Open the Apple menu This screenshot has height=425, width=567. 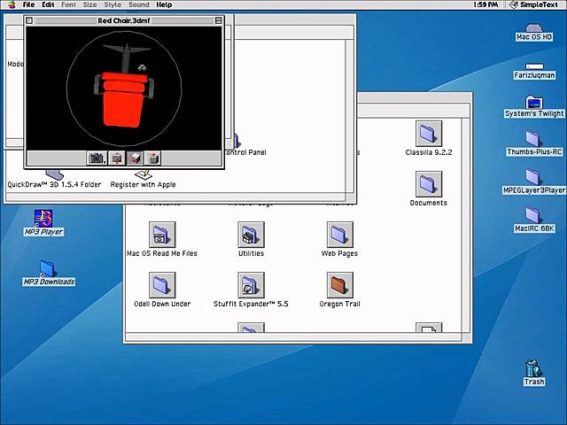12,4
